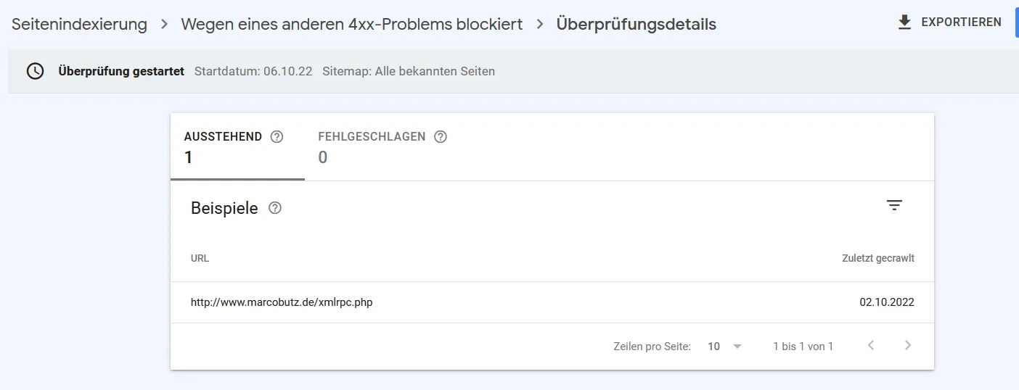
Task: Click the export download icon
Action: click(x=904, y=22)
